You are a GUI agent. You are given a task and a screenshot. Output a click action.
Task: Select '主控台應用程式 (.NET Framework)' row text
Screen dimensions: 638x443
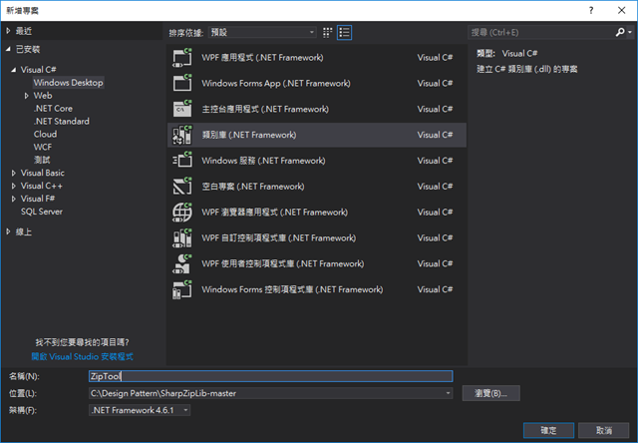265,109
